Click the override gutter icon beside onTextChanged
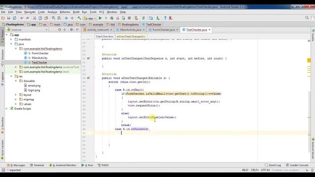The width and height of the screenshot is (315, 177). tap(89, 59)
